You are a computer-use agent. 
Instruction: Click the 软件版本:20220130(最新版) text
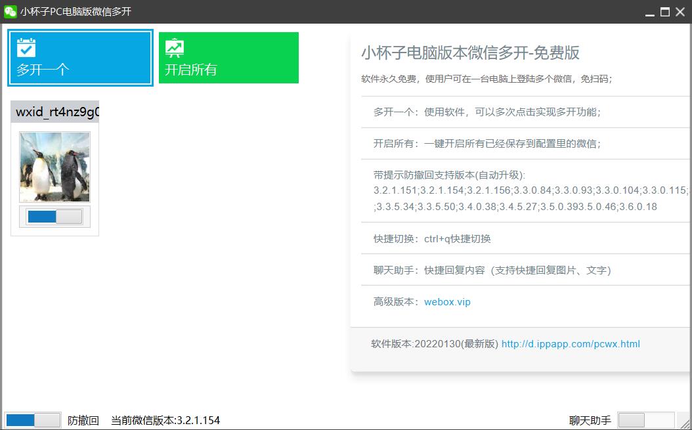pos(435,344)
